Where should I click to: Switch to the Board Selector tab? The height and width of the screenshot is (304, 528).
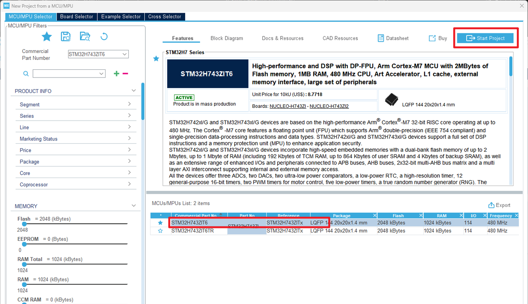(77, 17)
